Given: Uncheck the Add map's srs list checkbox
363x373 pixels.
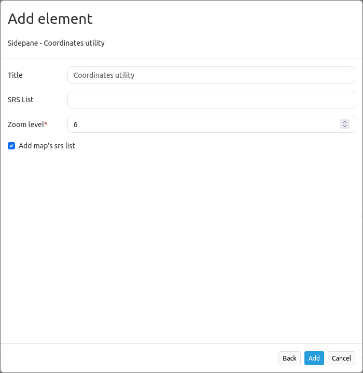Looking at the screenshot, I should 11,146.
